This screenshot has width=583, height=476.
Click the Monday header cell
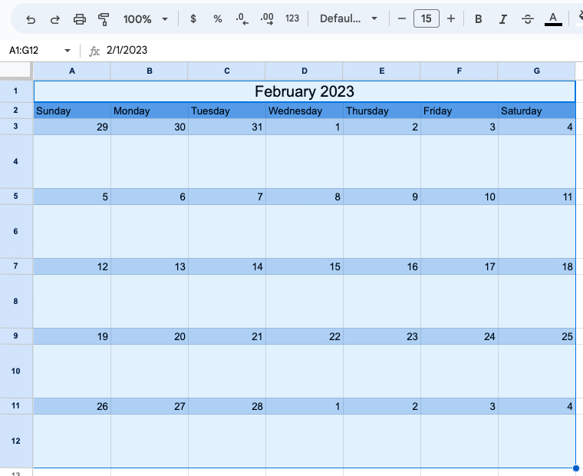tap(150, 111)
